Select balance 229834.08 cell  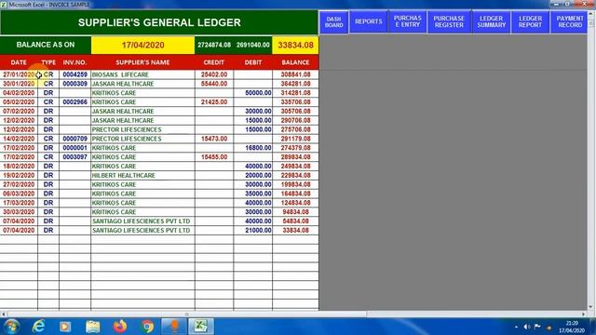click(x=295, y=176)
